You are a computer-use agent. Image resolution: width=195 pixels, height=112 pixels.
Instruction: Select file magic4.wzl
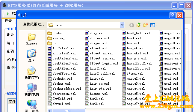pos(133,89)
